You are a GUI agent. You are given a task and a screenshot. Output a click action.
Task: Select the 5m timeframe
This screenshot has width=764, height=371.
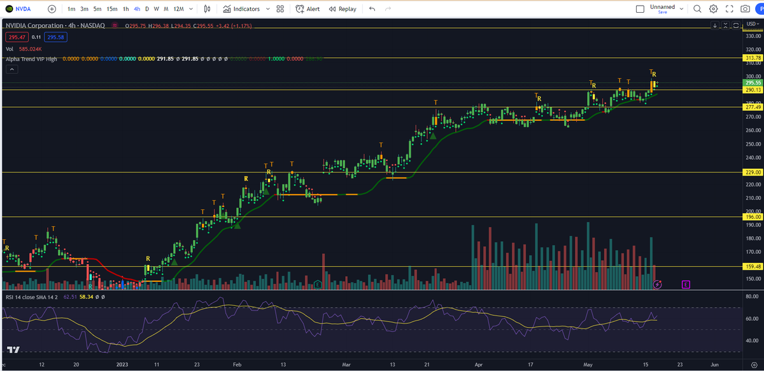click(97, 9)
